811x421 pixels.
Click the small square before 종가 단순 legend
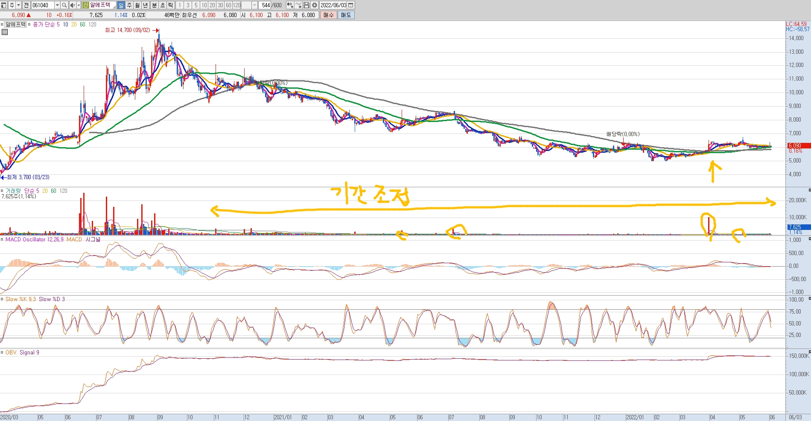point(29,24)
